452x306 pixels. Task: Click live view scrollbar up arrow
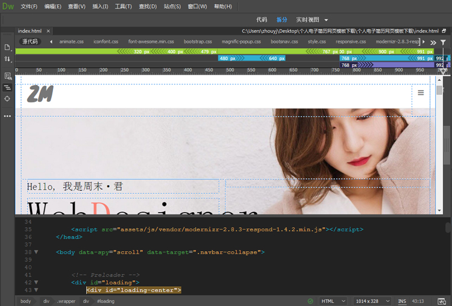(439, 80)
